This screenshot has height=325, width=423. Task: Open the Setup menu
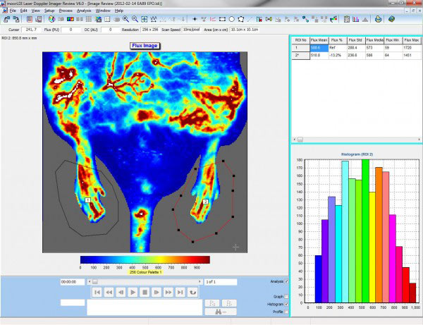(x=49, y=11)
